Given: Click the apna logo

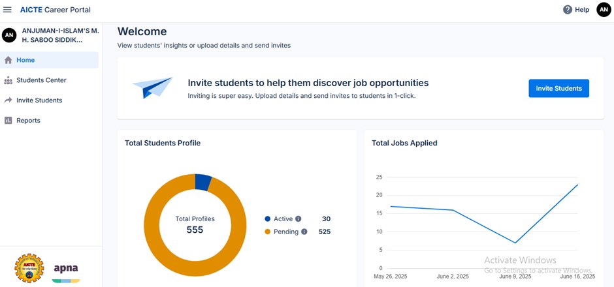Looking at the screenshot, I should coord(66,273).
